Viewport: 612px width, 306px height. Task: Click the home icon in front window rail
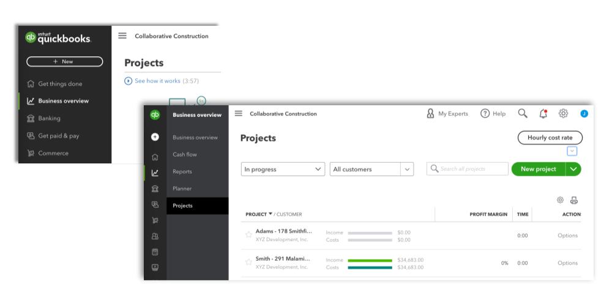click(155, 157)
